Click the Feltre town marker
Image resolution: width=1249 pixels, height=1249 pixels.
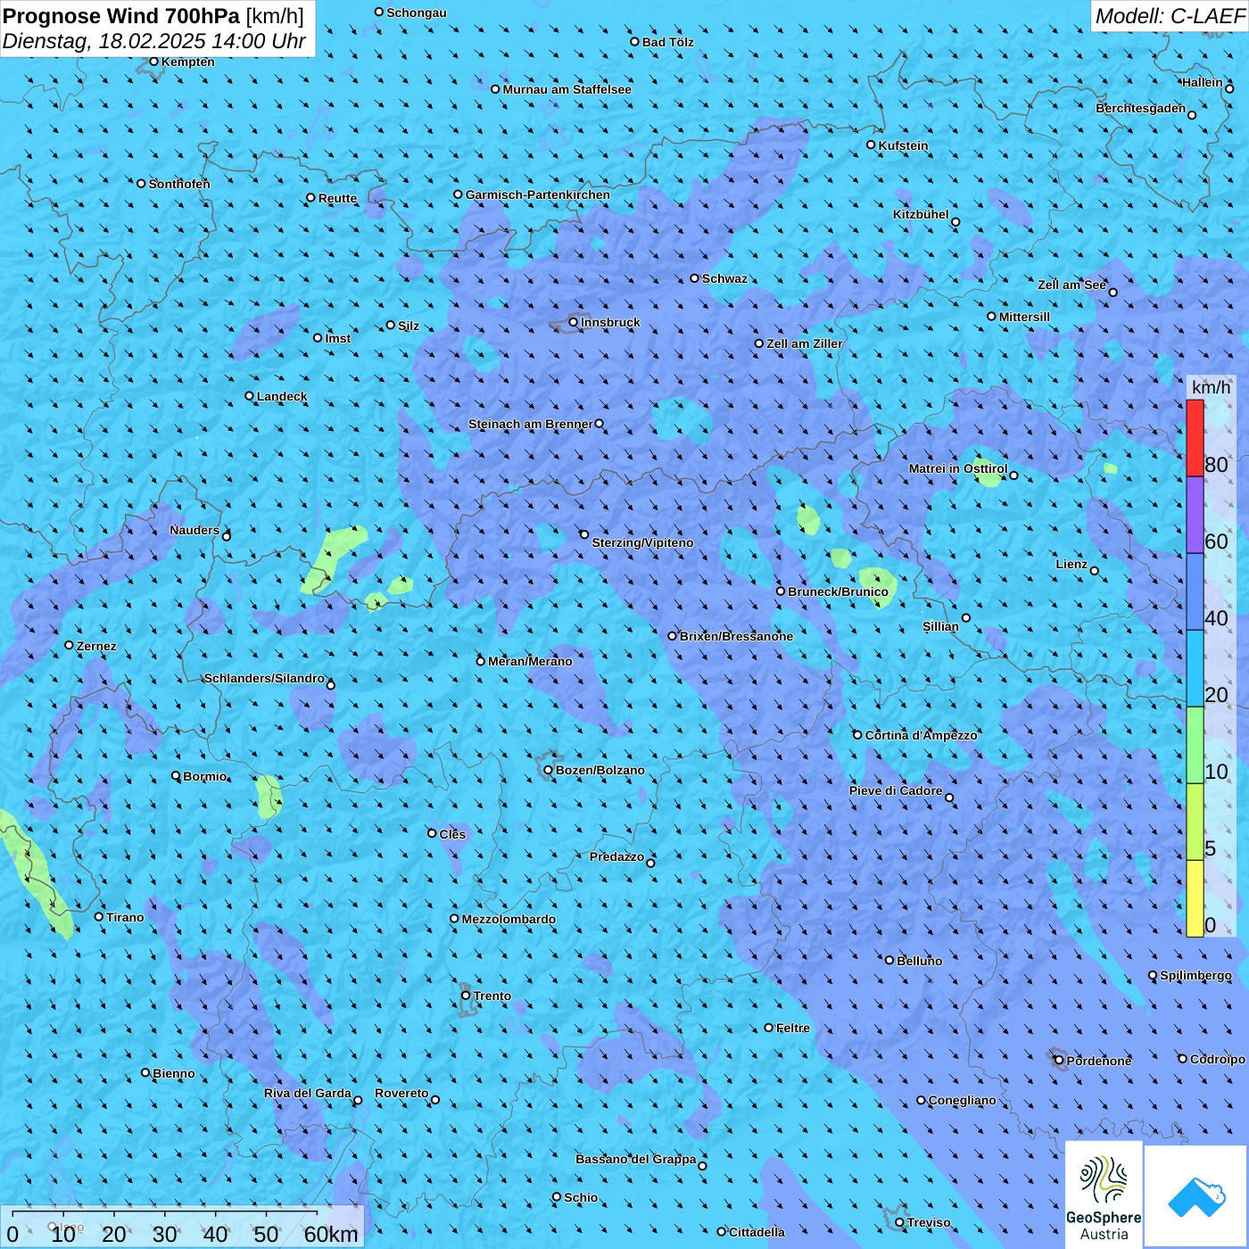pos(769,1028)
